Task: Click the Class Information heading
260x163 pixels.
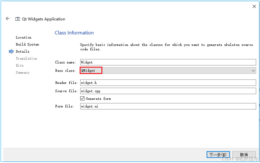Action: (74, 33)
